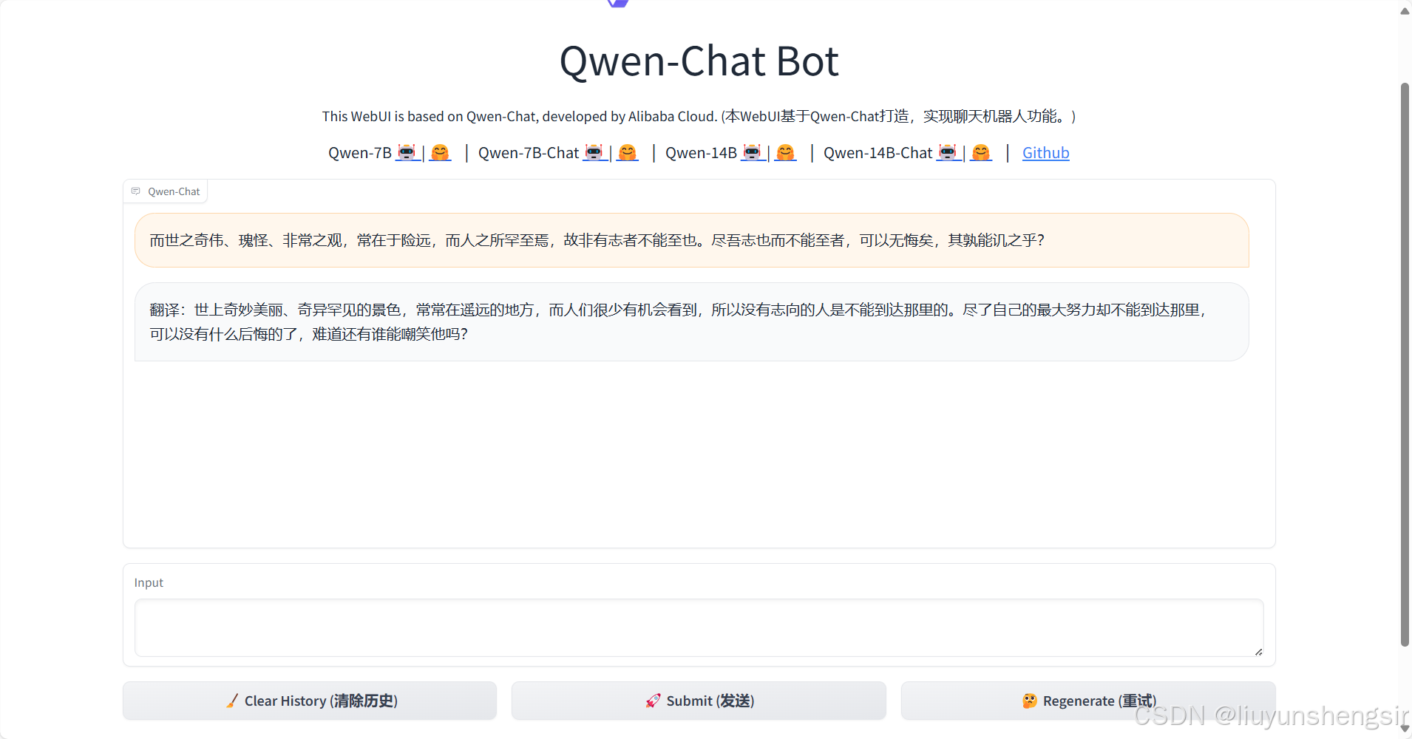Focus the Input text box
Image resolution: width=1412 pixels, height=739 pixels.
(x=699, y=627)
